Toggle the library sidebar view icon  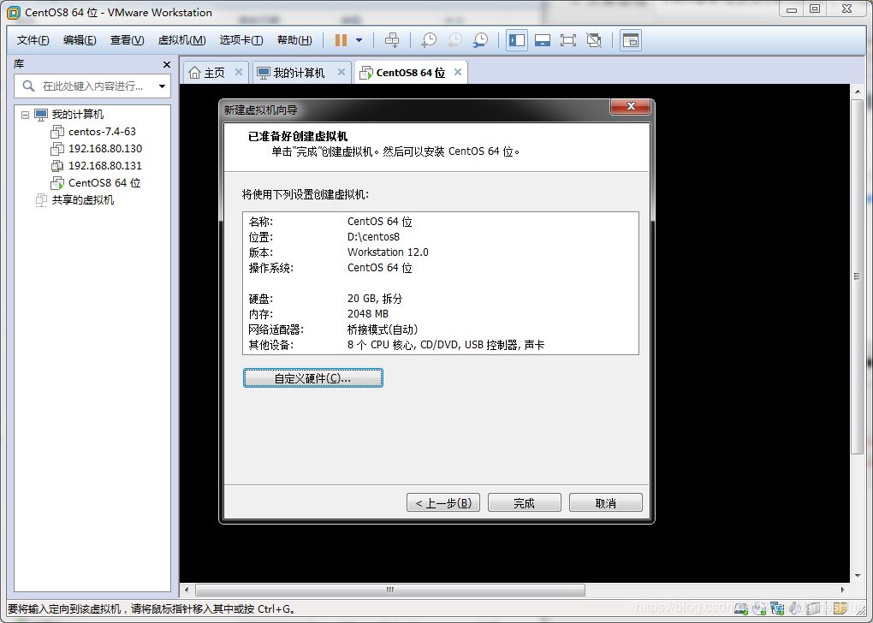[x=516, y=40]
